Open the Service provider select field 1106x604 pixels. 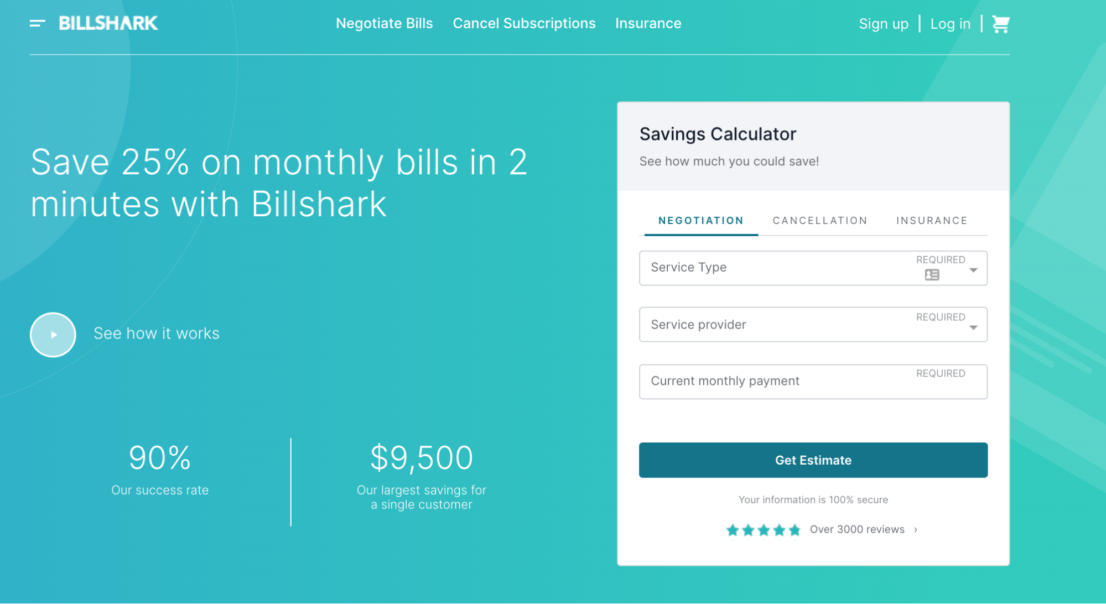point(813,325)
